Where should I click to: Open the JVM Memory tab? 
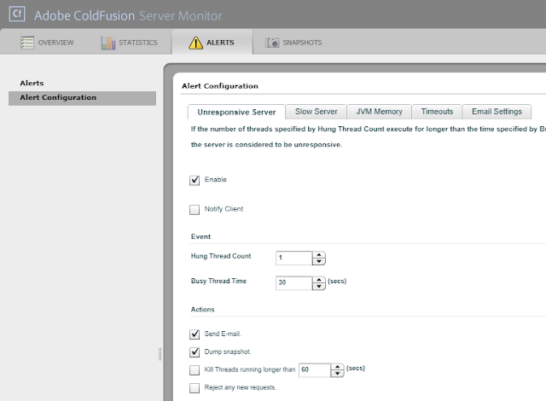[380, 112]
